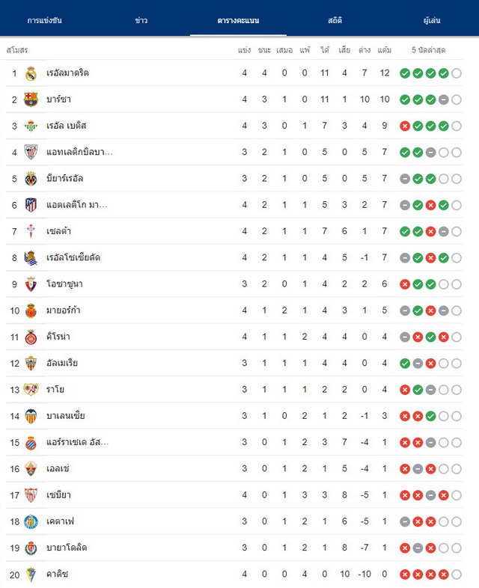This screenshot has height=588, width=479.
Task: Click the Sevilla club crest
Action: (31, 495)
